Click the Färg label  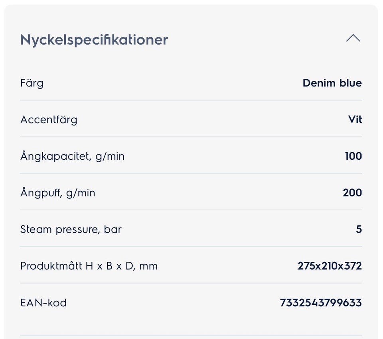pos(32,83)
